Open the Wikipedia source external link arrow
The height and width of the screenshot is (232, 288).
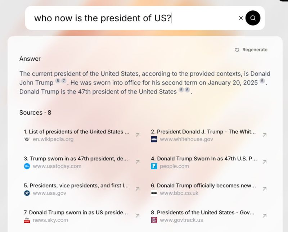tap(138, 135)
